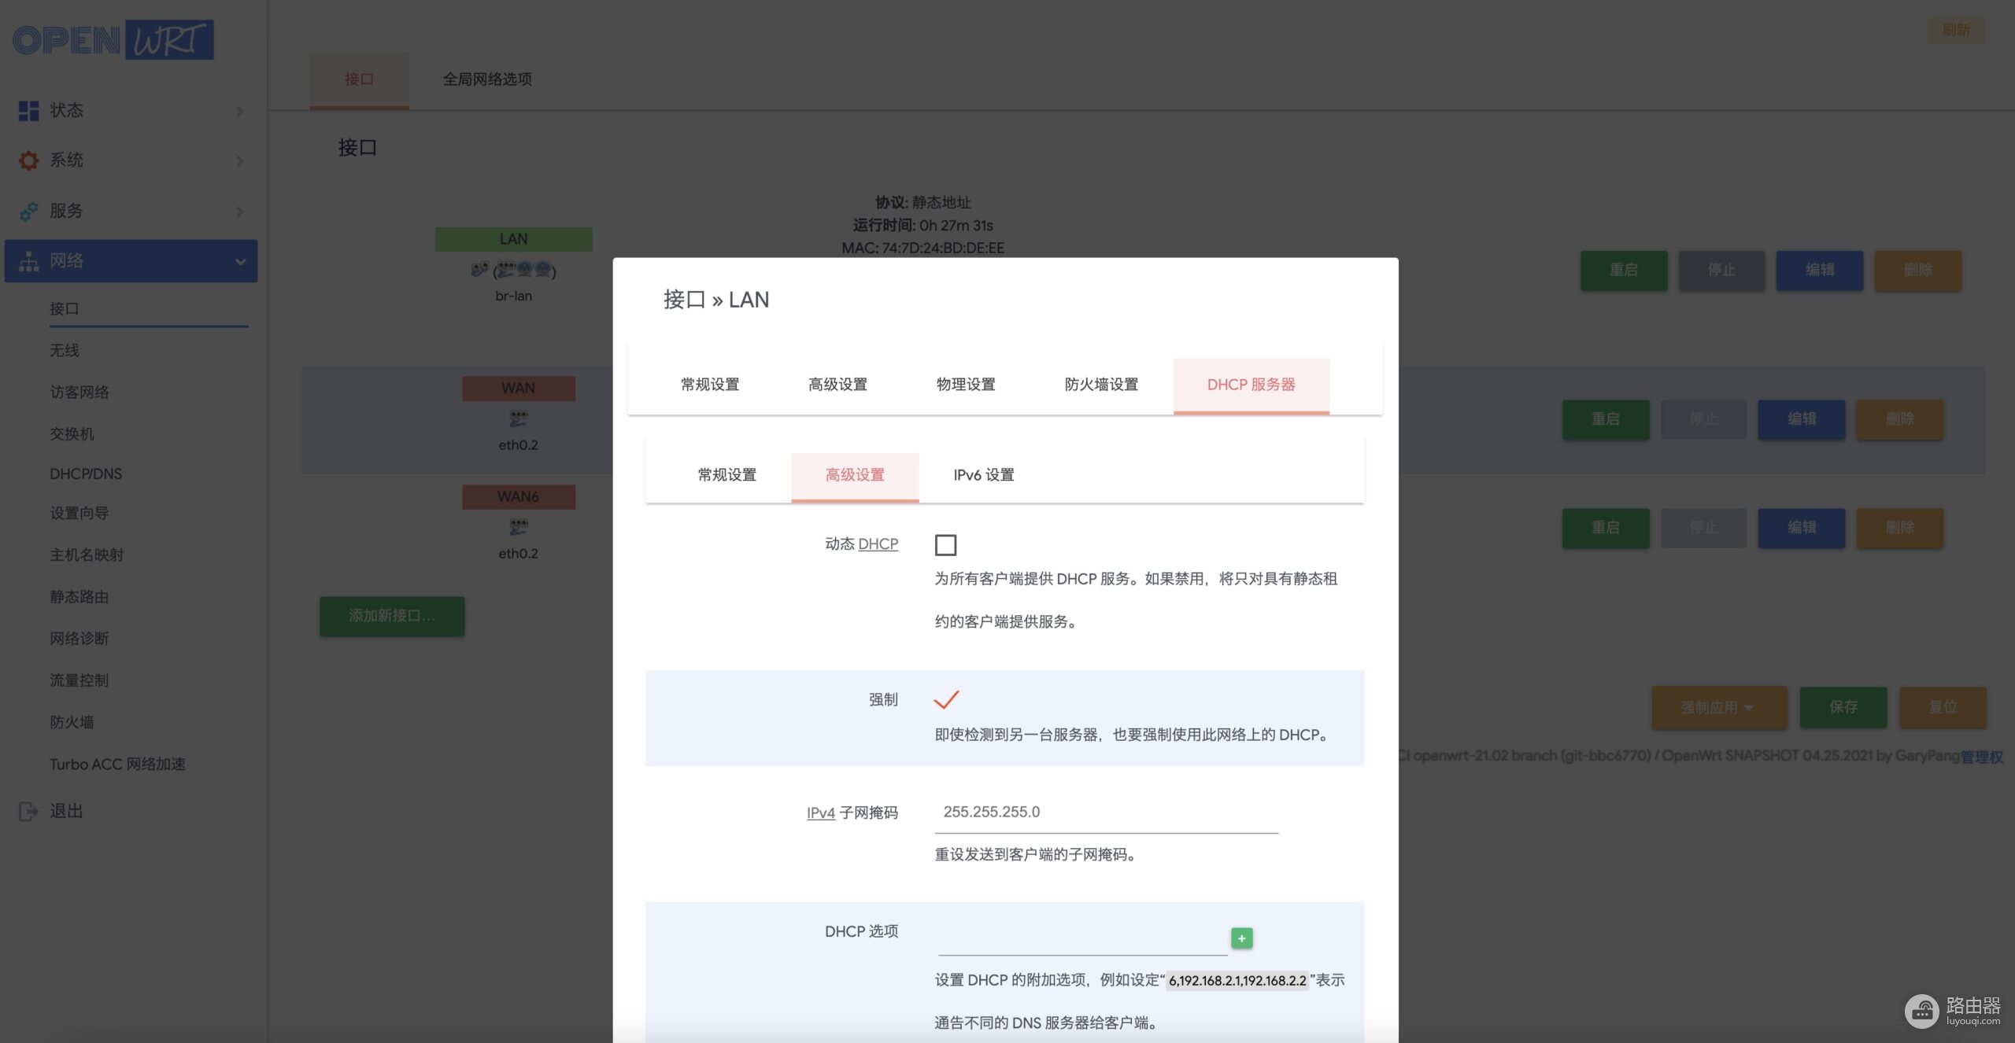Click the green 保存 button
This screenshot has height=1043, width=2015.
coord(1843,707)
